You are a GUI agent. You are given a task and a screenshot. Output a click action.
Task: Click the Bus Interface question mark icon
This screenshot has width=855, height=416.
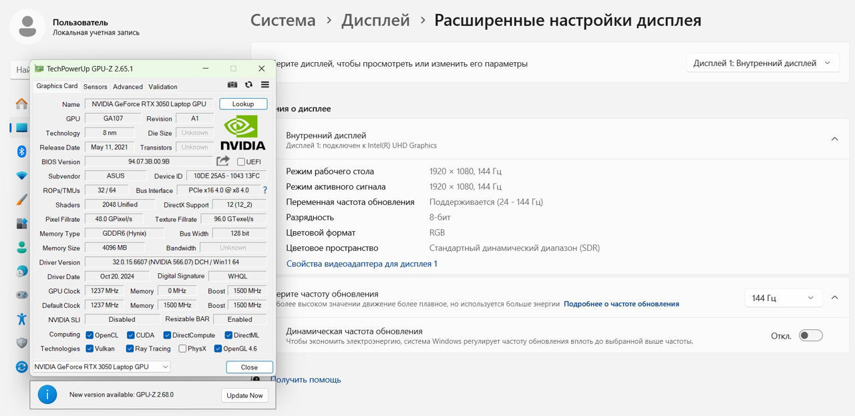265,190
